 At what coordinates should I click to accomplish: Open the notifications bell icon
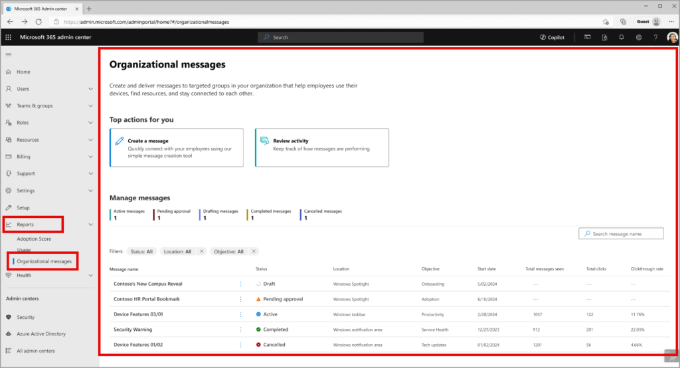tap(622, 37)
